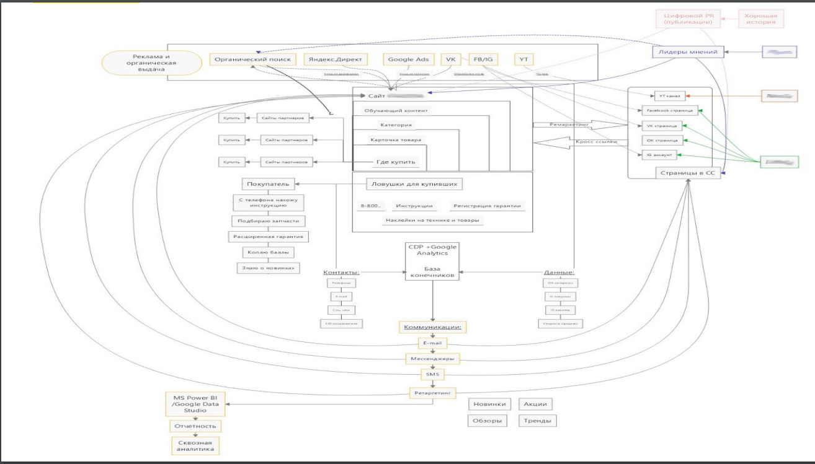Click the MS Power BI / Google Data Studio box
The width and height of the screenshot is (815, 464).
(195, 403)
